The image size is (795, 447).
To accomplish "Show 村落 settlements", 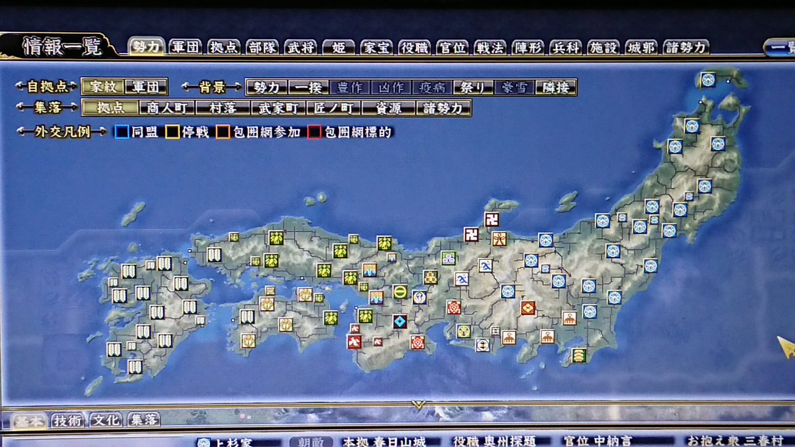I will [x=223, y=108].
